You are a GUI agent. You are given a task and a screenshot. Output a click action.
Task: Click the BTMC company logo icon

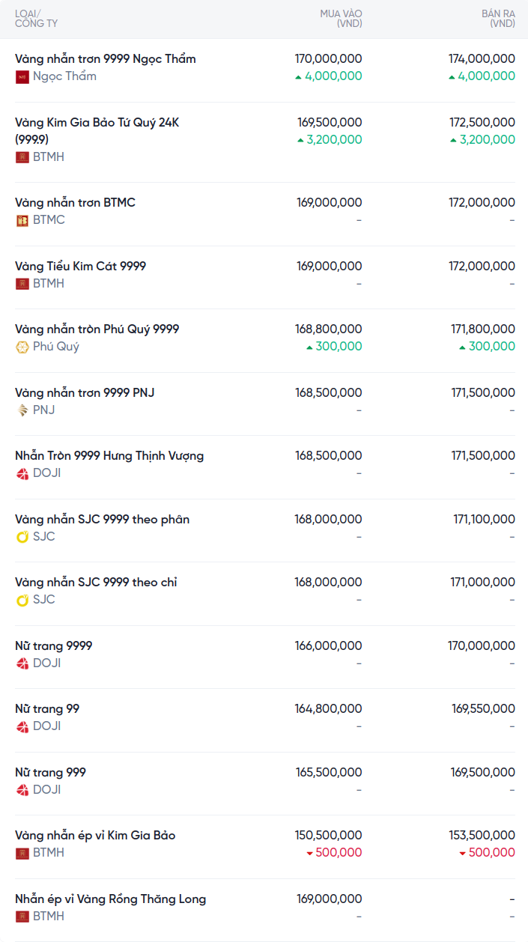click(x=22, y=220)
